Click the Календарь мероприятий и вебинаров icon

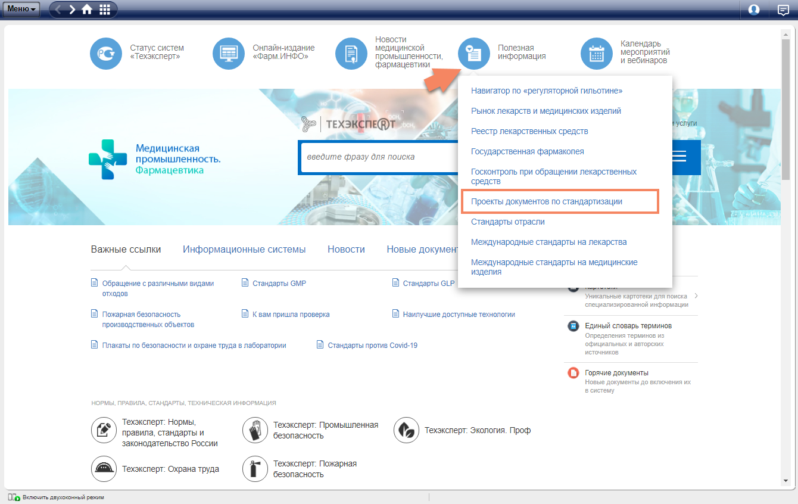pyautogui.click(x=597, y=54)
